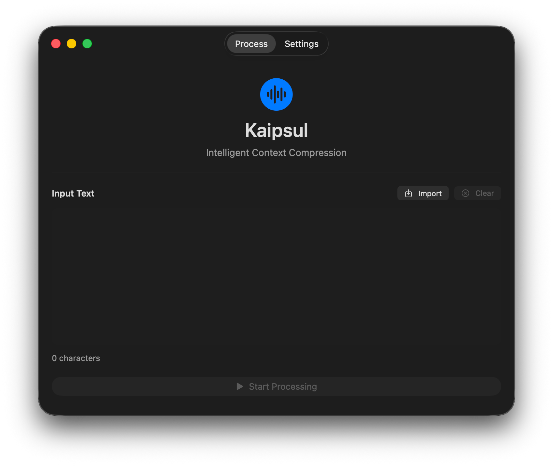Viewport: 553px width, 466px height.
Task: Click the Process/Settings segmented control
Action: pos(276,44)
